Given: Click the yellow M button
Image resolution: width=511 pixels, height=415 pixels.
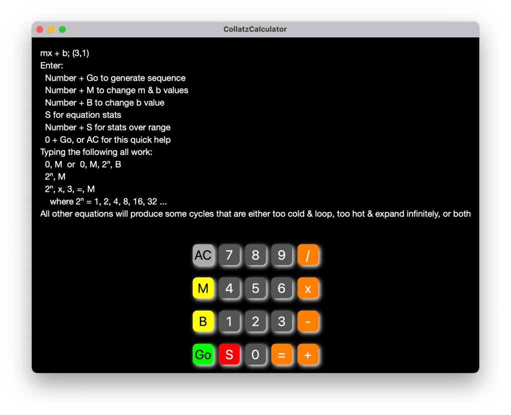Looking at the screenshot, I should (203, 288).
